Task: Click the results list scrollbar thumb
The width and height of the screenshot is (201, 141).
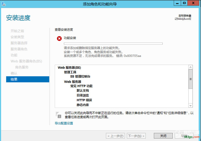Action: pyautogui.click(x=190, y=79)
